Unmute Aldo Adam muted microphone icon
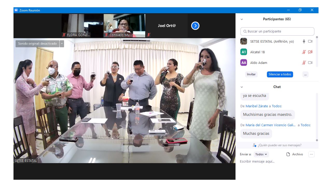Viewport: 332px width, 187px height. coord(304,63)
